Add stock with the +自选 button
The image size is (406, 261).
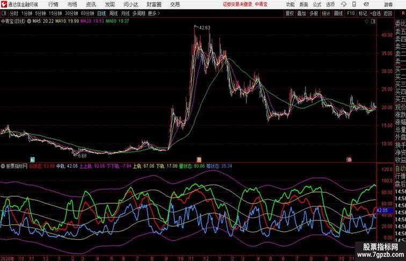tap(375, 13)
